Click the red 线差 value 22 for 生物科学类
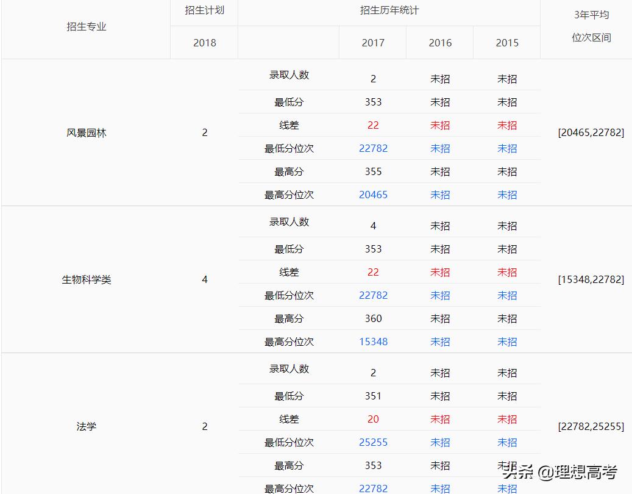This screenshot has height=494, width=632. [x=373, y=272]
